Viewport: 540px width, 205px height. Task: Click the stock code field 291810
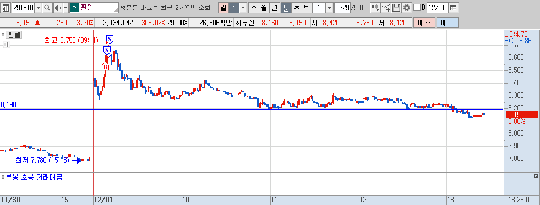click(23, 7)
